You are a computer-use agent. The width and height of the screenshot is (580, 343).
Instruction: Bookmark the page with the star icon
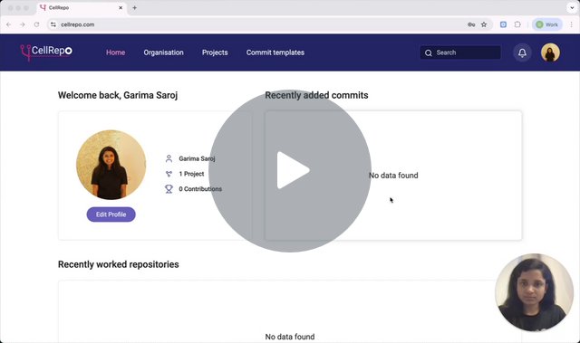484,24
